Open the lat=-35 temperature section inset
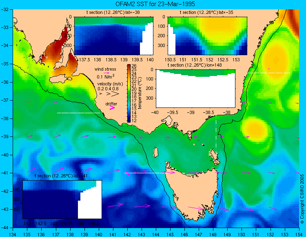This screenshot has height=237, width=306. tap(207, 36)
